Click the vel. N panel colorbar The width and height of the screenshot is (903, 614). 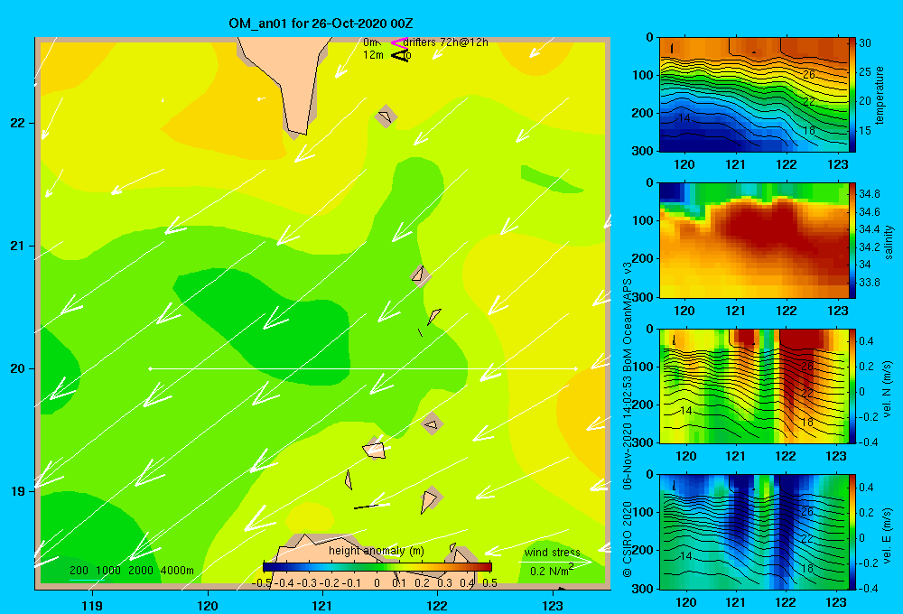coord(852,386)
